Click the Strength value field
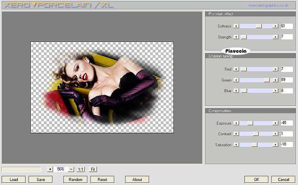The image size is (298, 185). [x=287, y=37]
